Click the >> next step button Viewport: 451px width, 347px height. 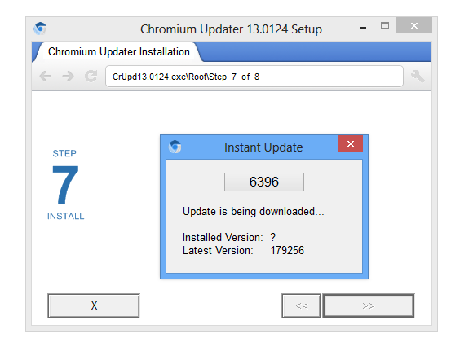(x=369, y=305)
